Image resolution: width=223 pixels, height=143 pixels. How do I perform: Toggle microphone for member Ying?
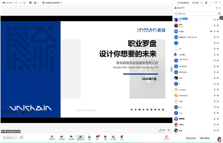coord(214,113)
